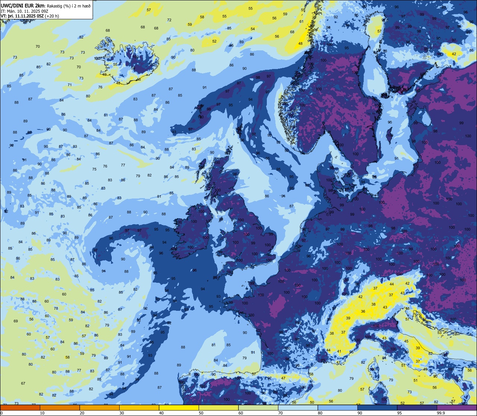Click the 'VT: Þri. 11.11.2025 05Z' text

(23, 16)
